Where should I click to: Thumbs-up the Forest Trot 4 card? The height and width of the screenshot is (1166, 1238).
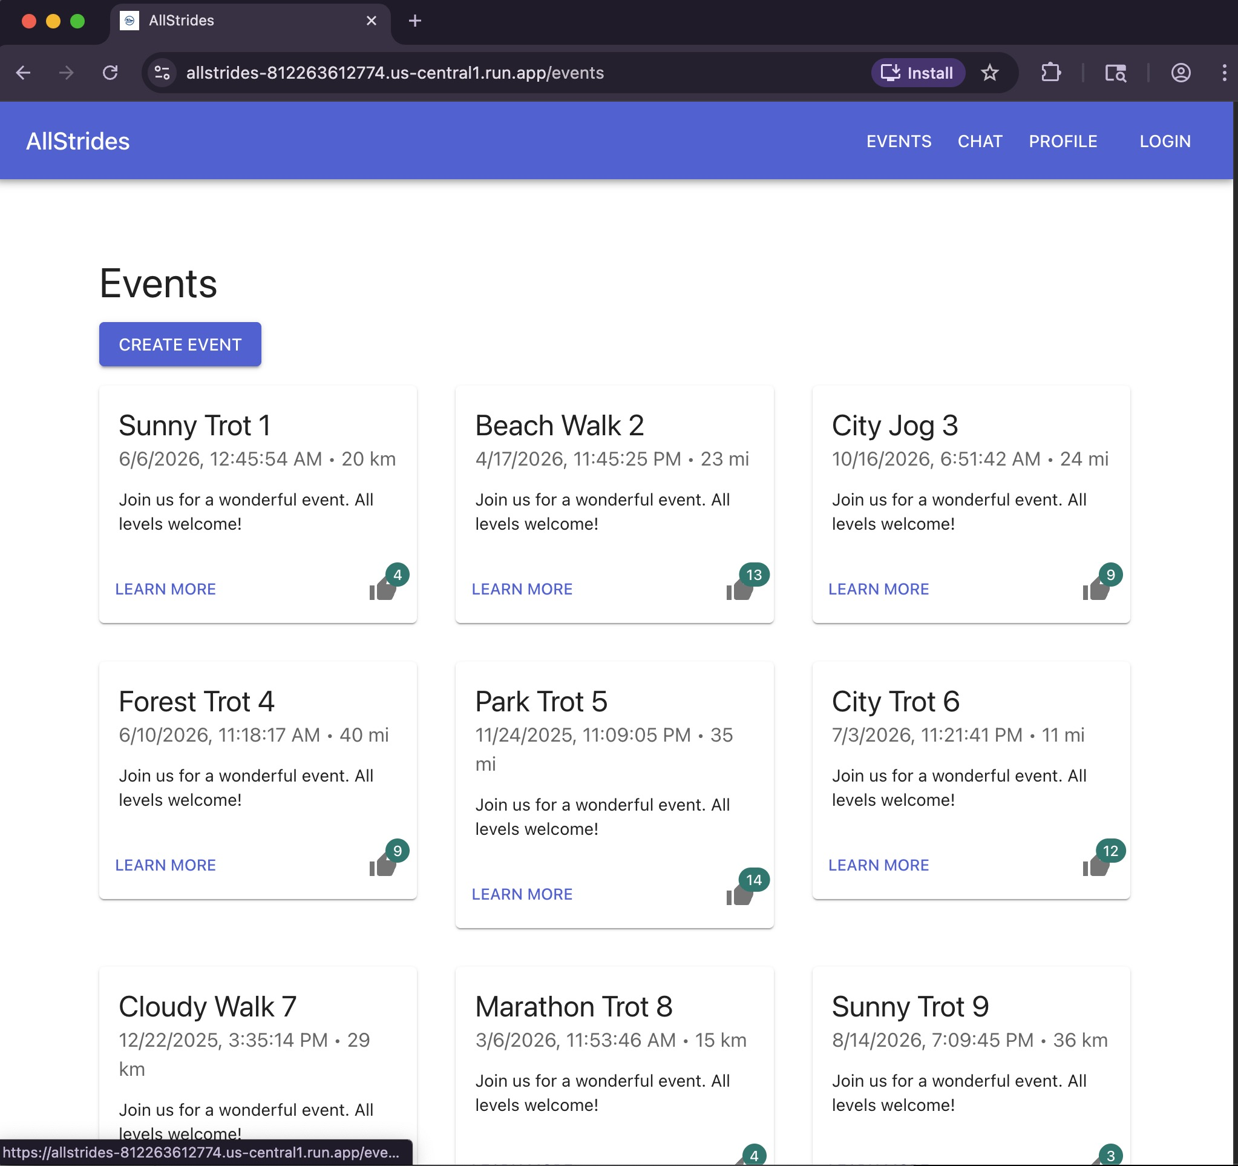click(x=382, y=865)
